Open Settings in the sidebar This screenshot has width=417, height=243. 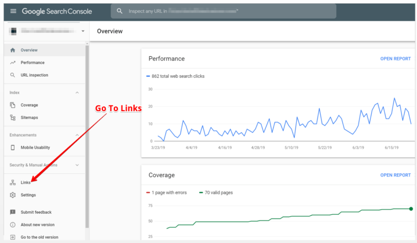click(45, 195)
